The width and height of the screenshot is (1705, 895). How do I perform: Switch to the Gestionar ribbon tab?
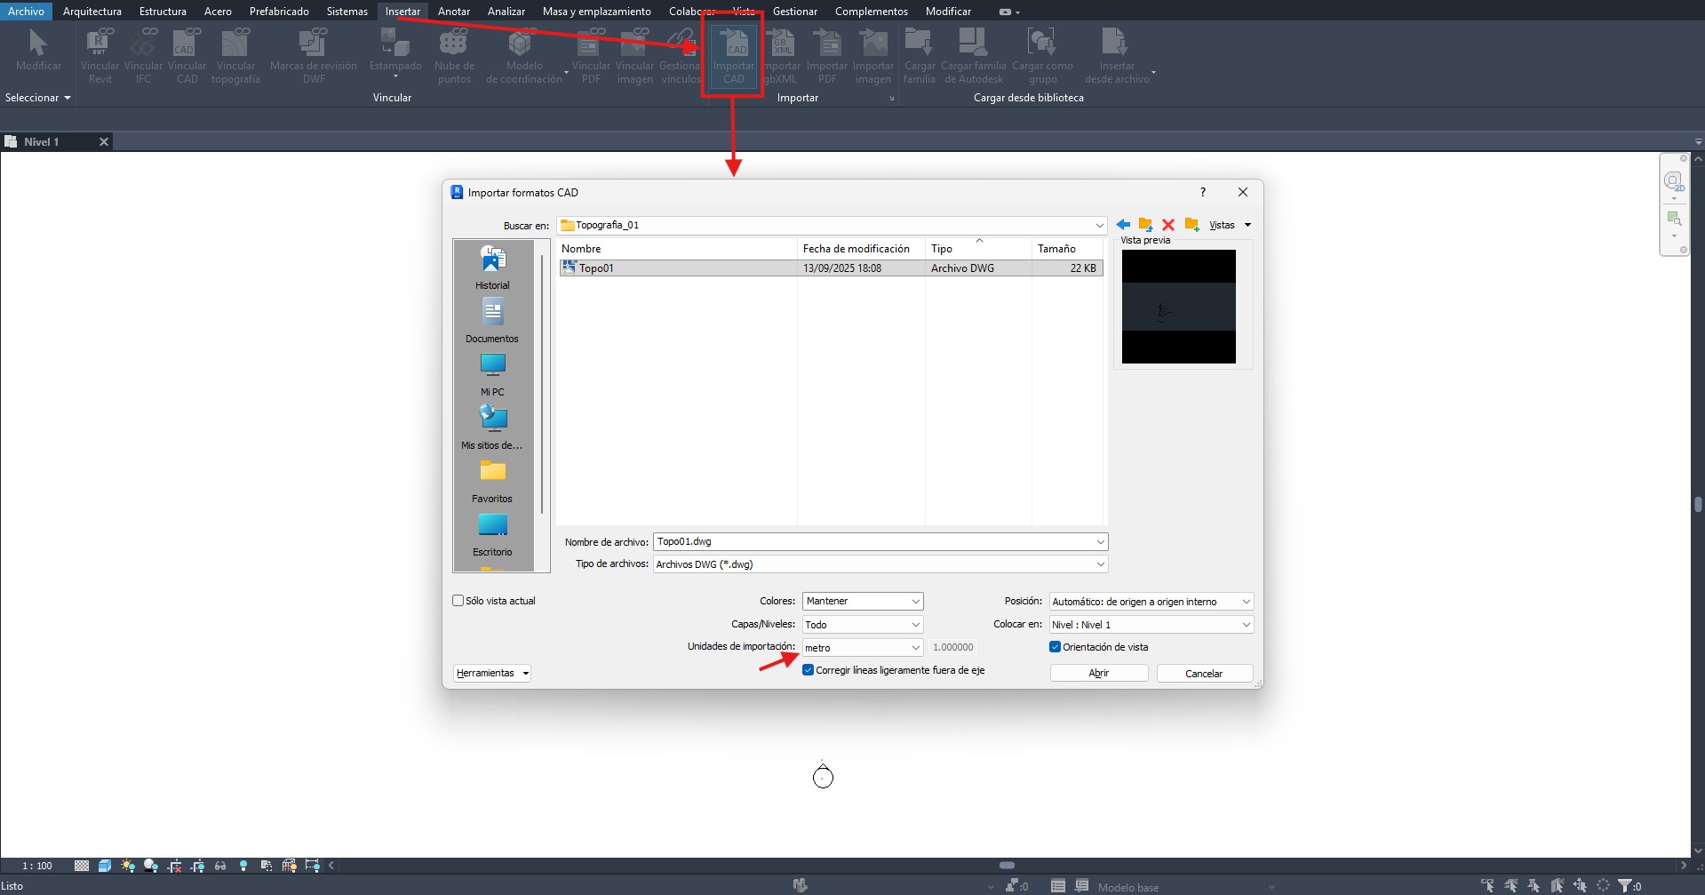(x=794, y=12)
